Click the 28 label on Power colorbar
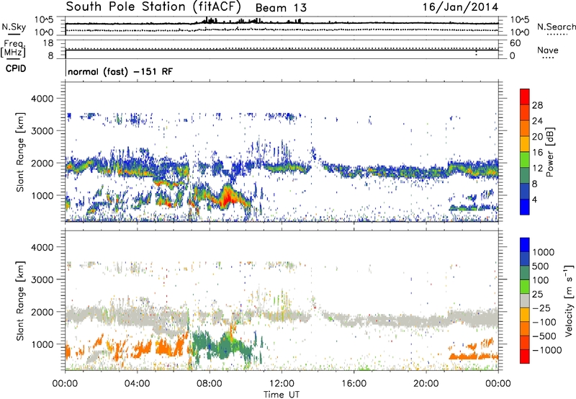Viewport: 576px width, 399px height. coord(537,105)
